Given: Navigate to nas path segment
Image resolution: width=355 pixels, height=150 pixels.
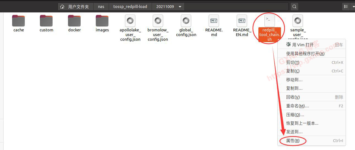Looking at the screenshot, I should pyautogui.click(x=101, y=7).
